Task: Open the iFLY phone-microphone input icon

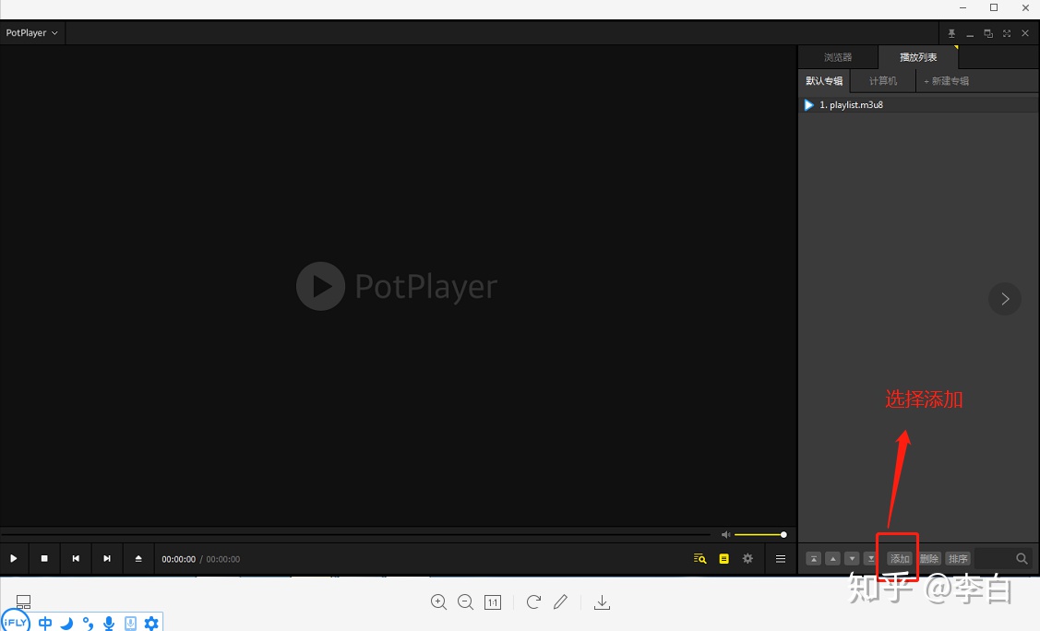Action: point(131,623)
